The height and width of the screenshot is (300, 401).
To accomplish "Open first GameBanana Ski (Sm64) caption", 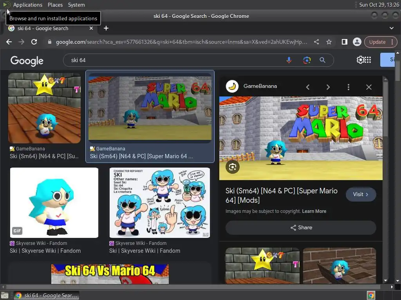I will [x=44, y=156].
